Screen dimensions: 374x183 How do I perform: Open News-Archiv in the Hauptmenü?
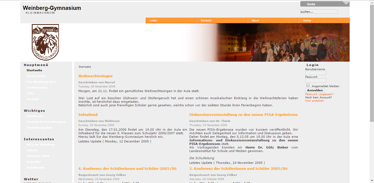[x=36, y=76]
